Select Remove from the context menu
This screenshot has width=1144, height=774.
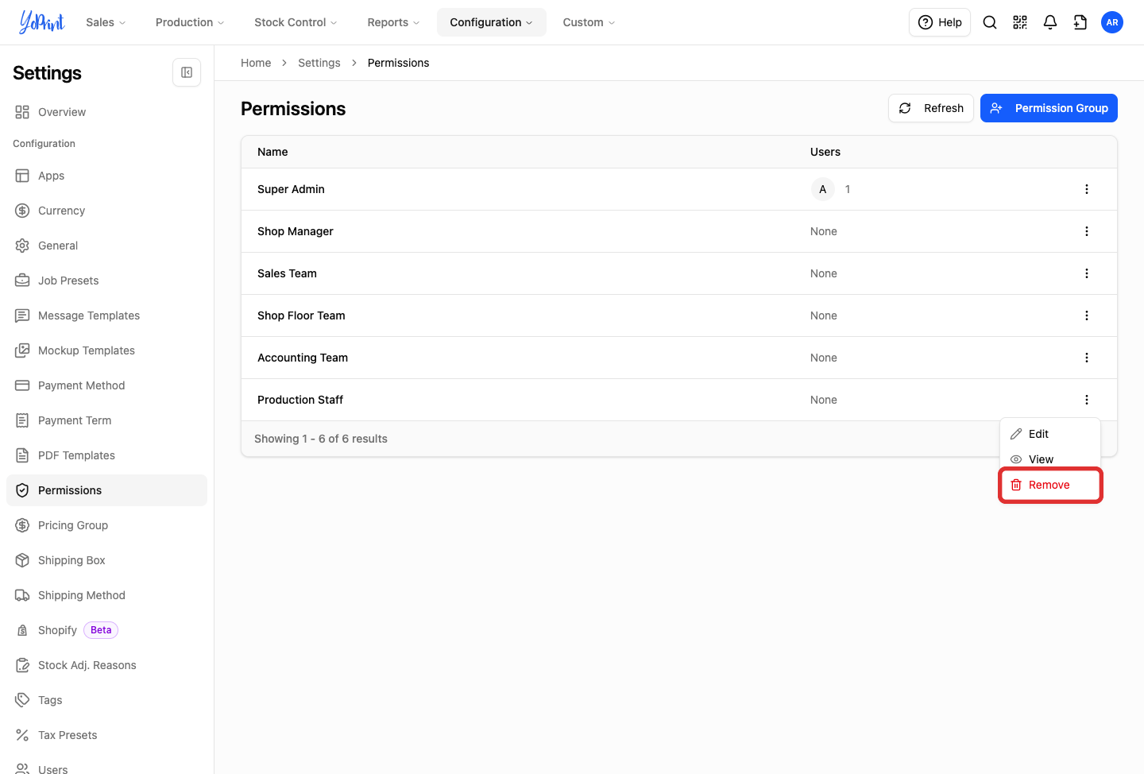pyautogui.click(x=1050, y=485)
